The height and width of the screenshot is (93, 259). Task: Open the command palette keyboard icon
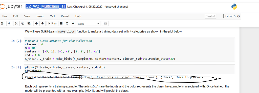point(105,23)
